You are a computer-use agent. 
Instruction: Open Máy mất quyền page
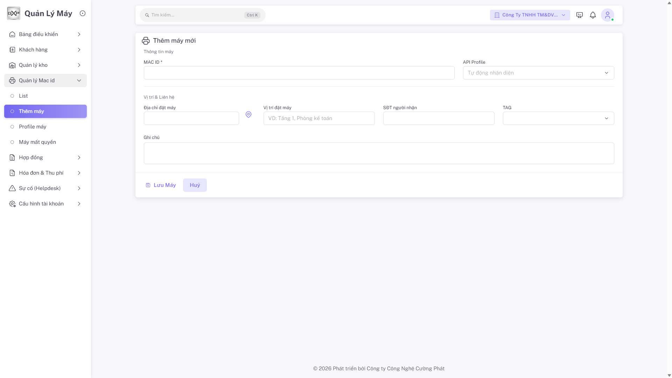45,142
